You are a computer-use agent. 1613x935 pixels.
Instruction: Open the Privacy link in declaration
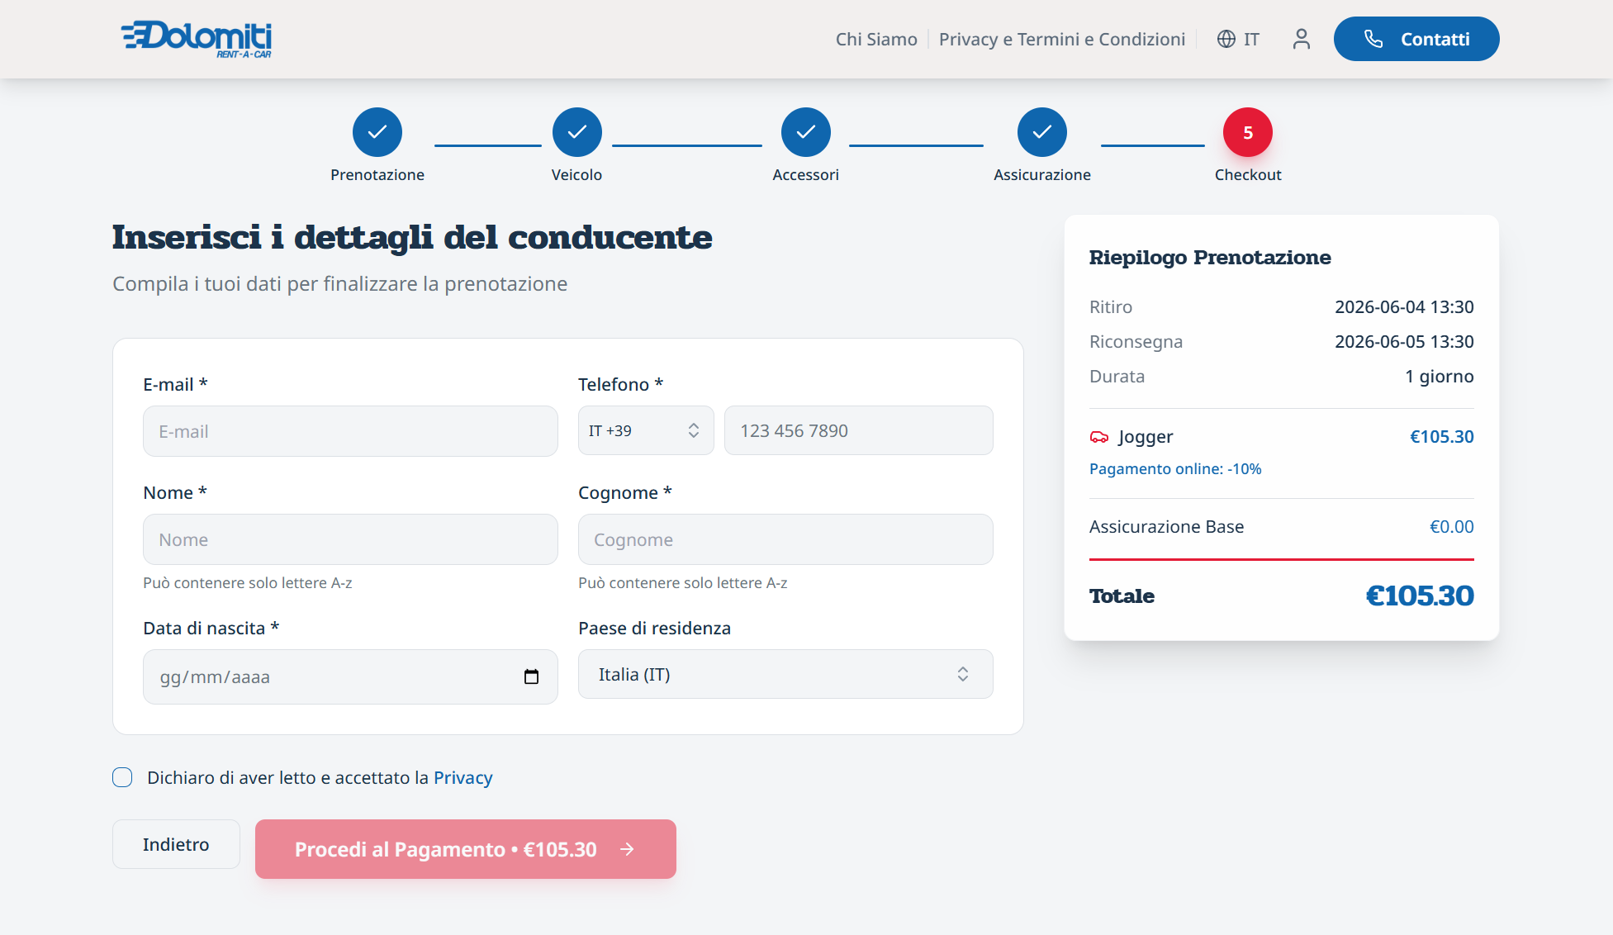463,777
